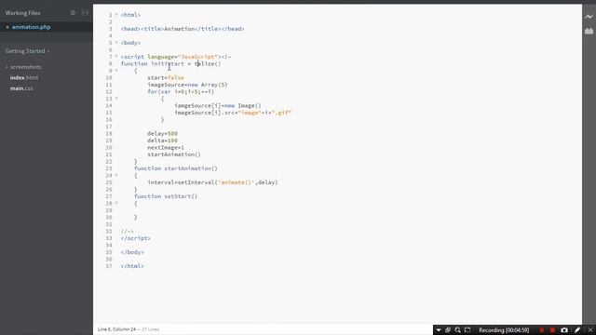This screenshot has height=335, width=596.
Task: Click the 'Recording [00:04:59]' timer text
Action: click(x=504, y=330)
